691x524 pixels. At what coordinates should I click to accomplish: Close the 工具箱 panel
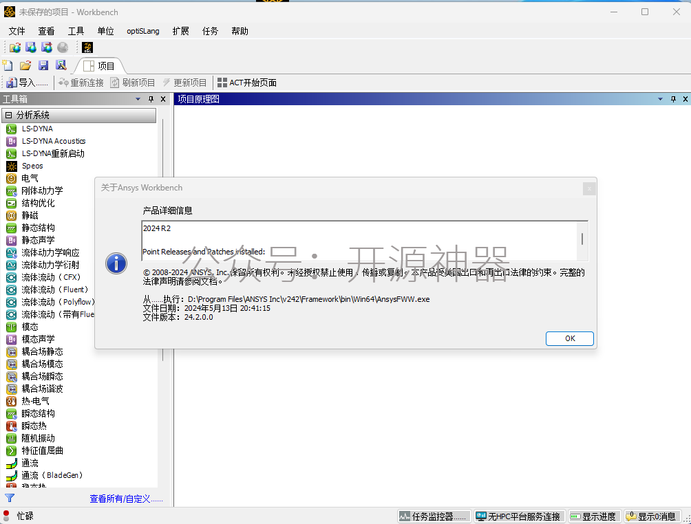coord(163,99)
